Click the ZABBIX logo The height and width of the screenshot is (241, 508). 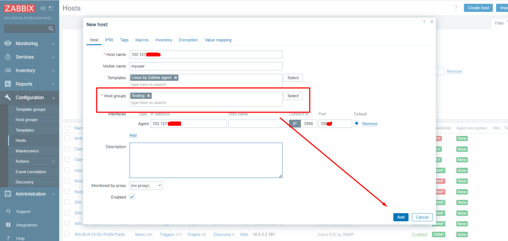click(19, 8)
